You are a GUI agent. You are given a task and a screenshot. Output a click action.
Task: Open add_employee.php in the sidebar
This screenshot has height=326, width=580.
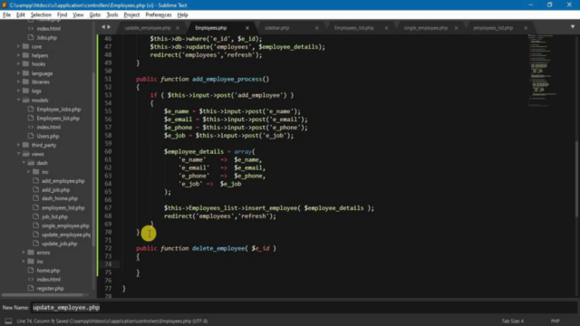63,181
